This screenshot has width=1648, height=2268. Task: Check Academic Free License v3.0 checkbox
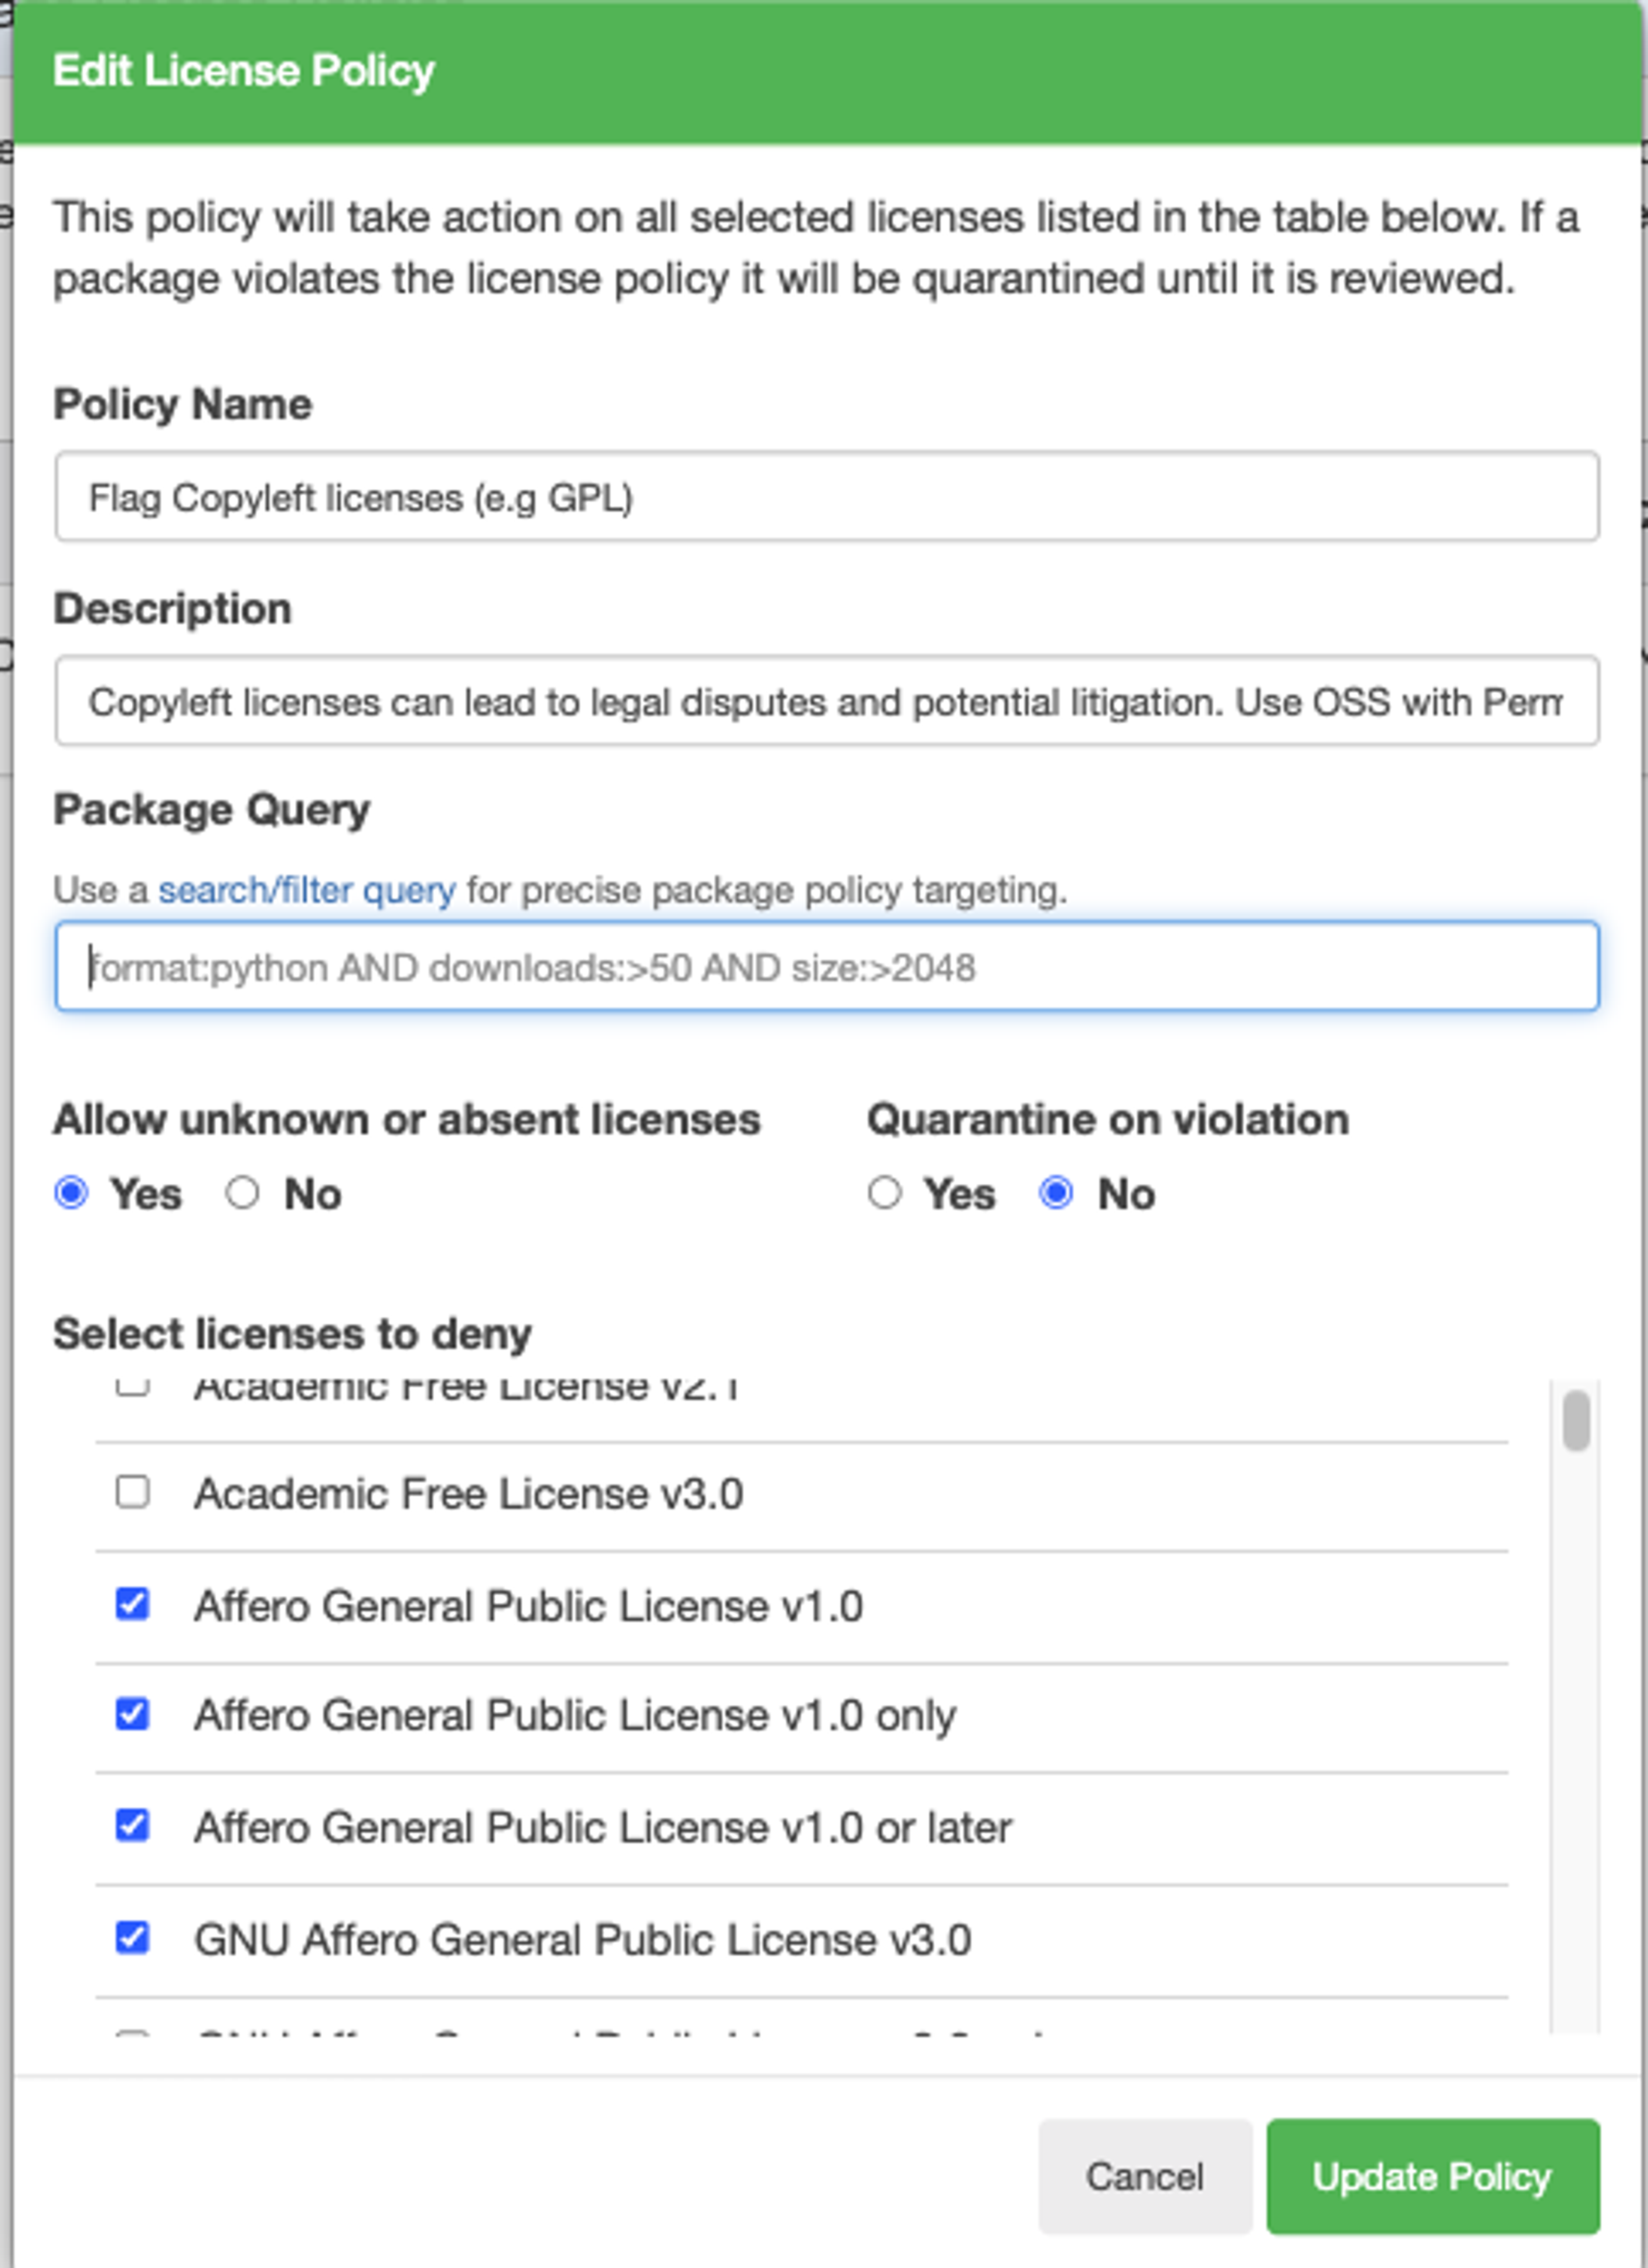[133, 1492]
